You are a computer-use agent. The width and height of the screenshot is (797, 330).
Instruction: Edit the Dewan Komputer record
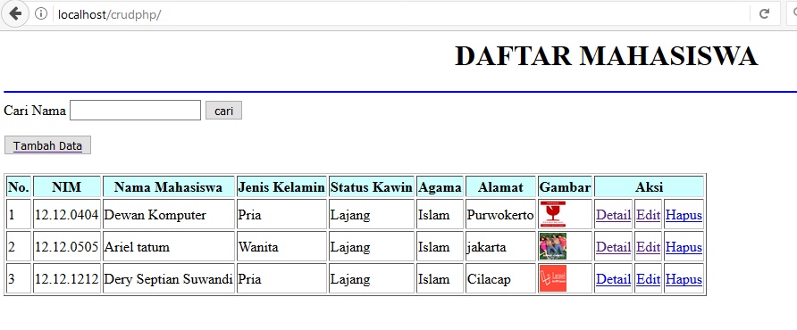pyautogui.click(x=648, y=215)
